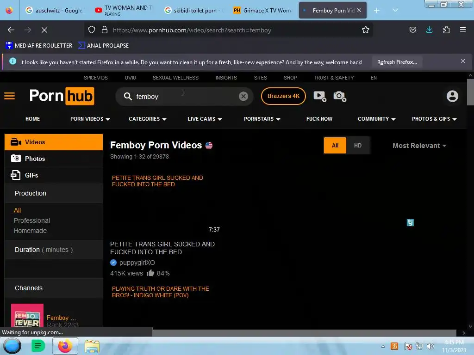474x355 pixels.
Task: Open the File Explorer taskbar icon
Action: click(x=92, y=346)
